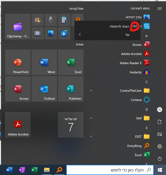Open Settings via the gear icon
Screen dimensions: 166x175
pos(160,146)
